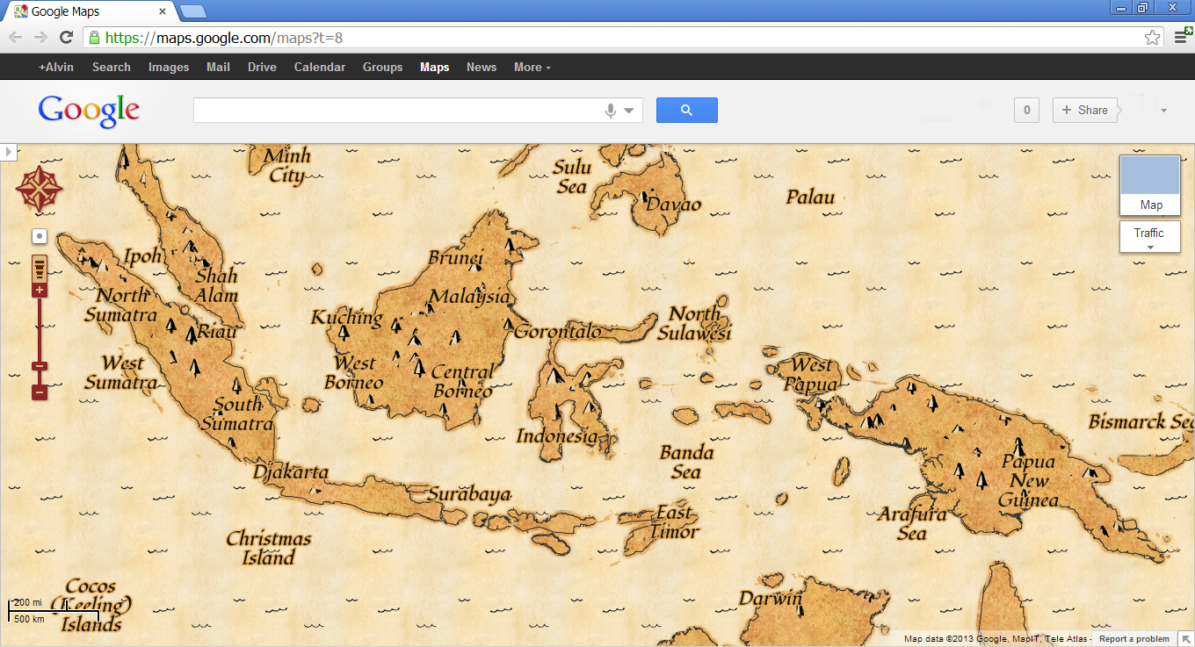
Task: Click the Share button
Action: point(1085,110)
